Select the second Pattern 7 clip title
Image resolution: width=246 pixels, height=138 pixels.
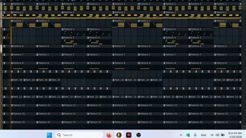pyautogui.click(x=43, y=54)
